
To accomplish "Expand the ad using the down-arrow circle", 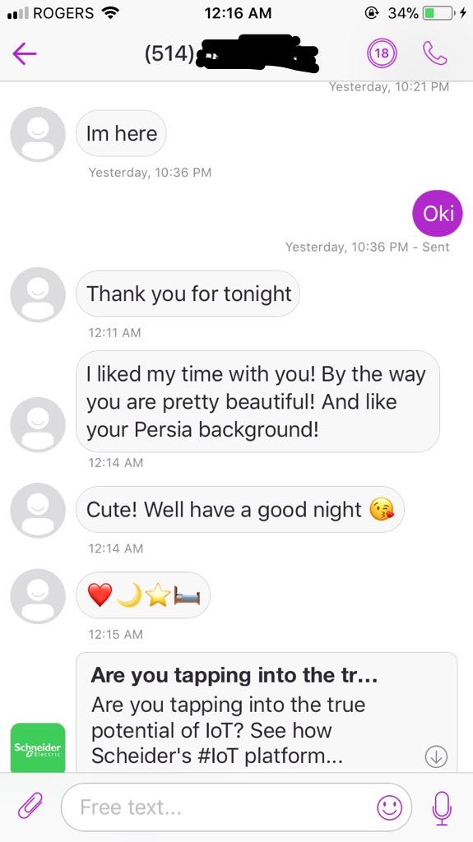I will point(436,756).
